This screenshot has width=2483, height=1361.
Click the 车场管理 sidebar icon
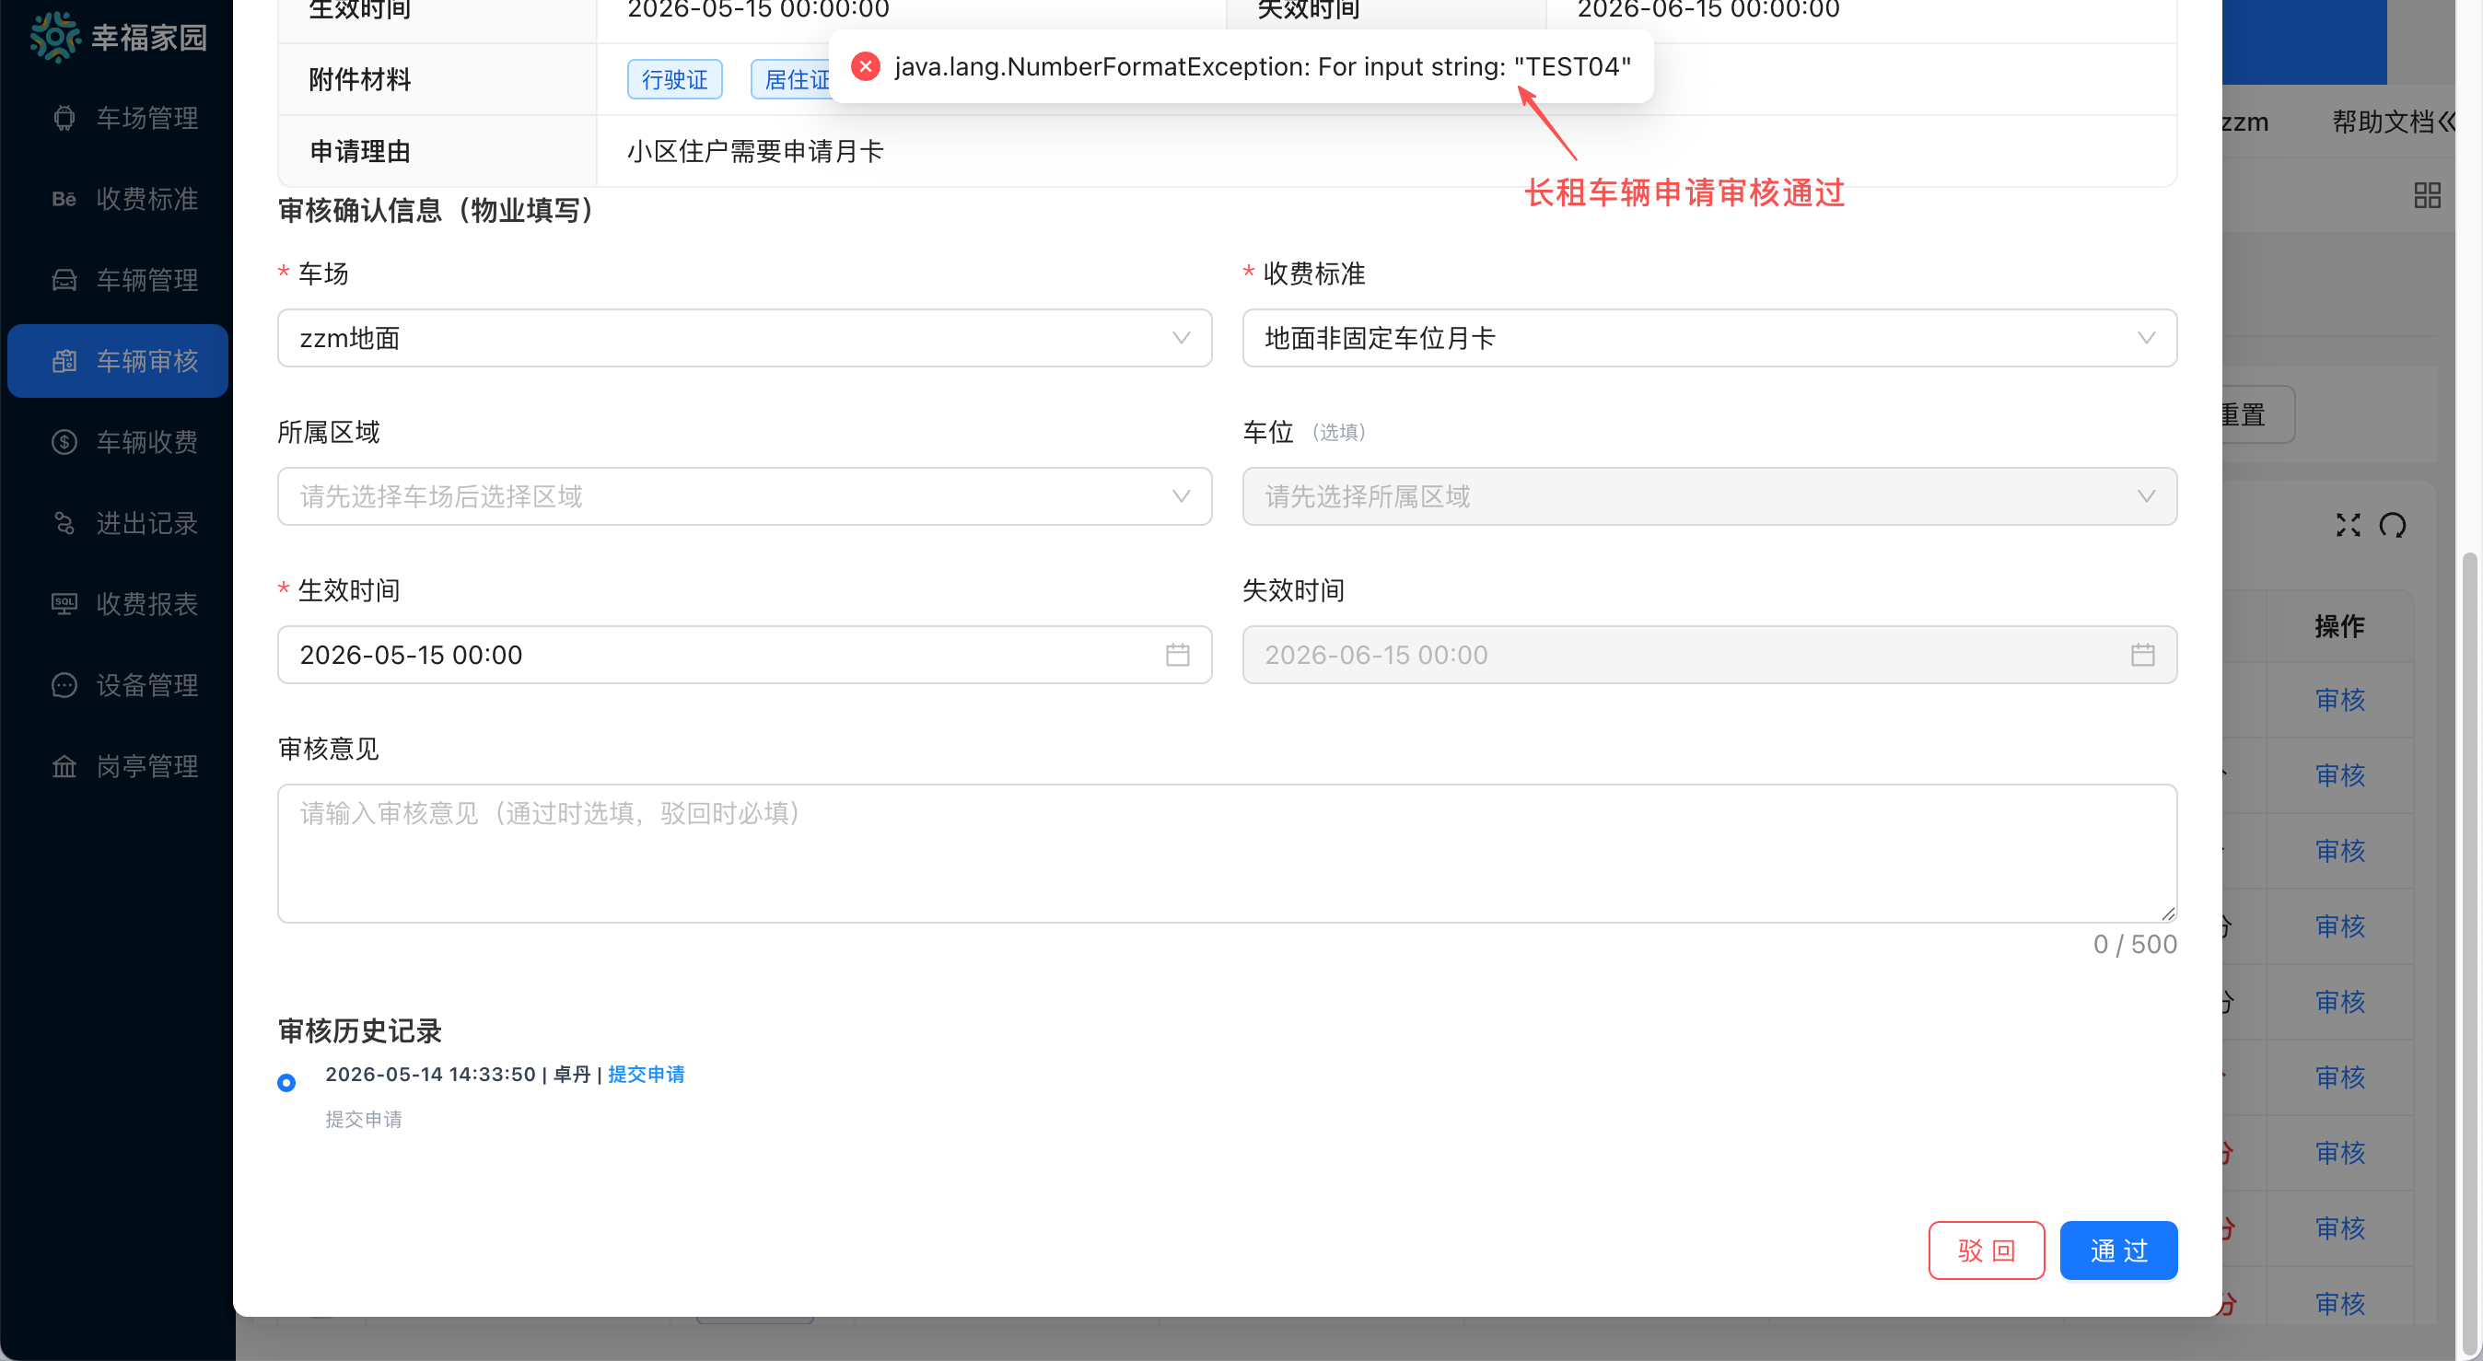[64, 118]
